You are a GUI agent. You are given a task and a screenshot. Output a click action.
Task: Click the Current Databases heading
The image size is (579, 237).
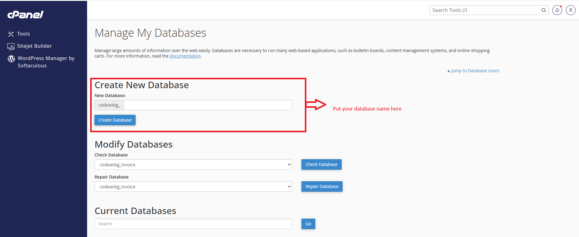point(135,211)
